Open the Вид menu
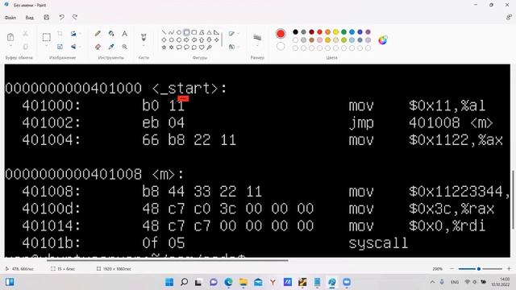The width and height of the screenshot is (516, 290). (x=30, y=18)
